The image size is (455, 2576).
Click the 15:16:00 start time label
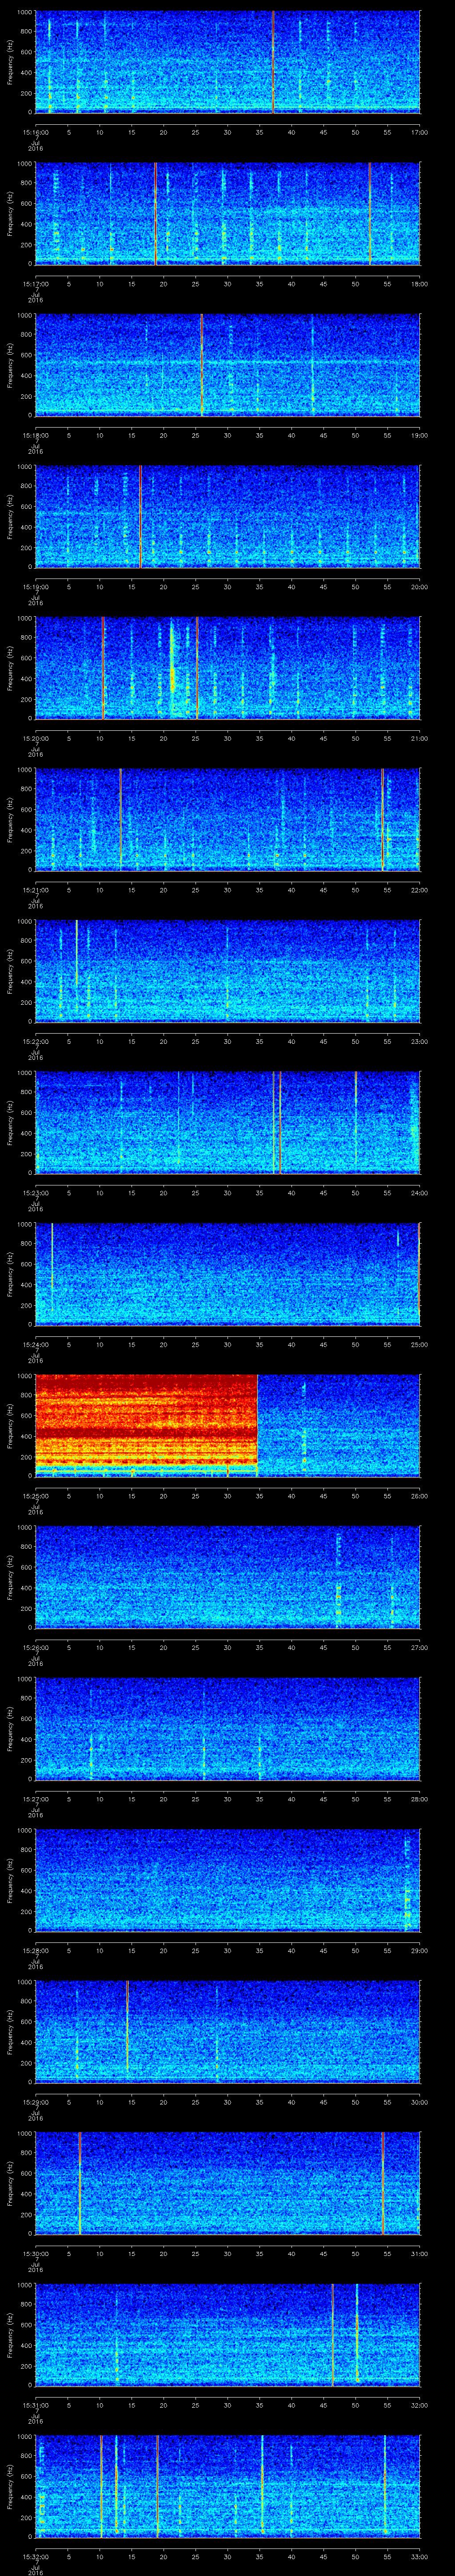[x=36, y=132]
